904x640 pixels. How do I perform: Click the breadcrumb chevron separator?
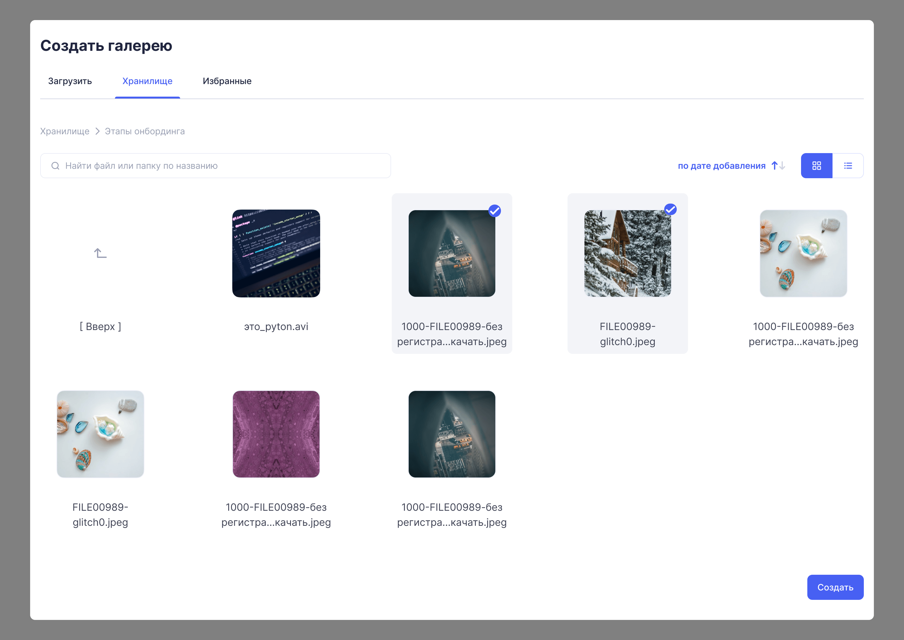tap(97, 131)
